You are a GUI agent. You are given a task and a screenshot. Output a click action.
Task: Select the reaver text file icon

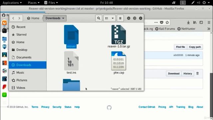tap(71, 35)
